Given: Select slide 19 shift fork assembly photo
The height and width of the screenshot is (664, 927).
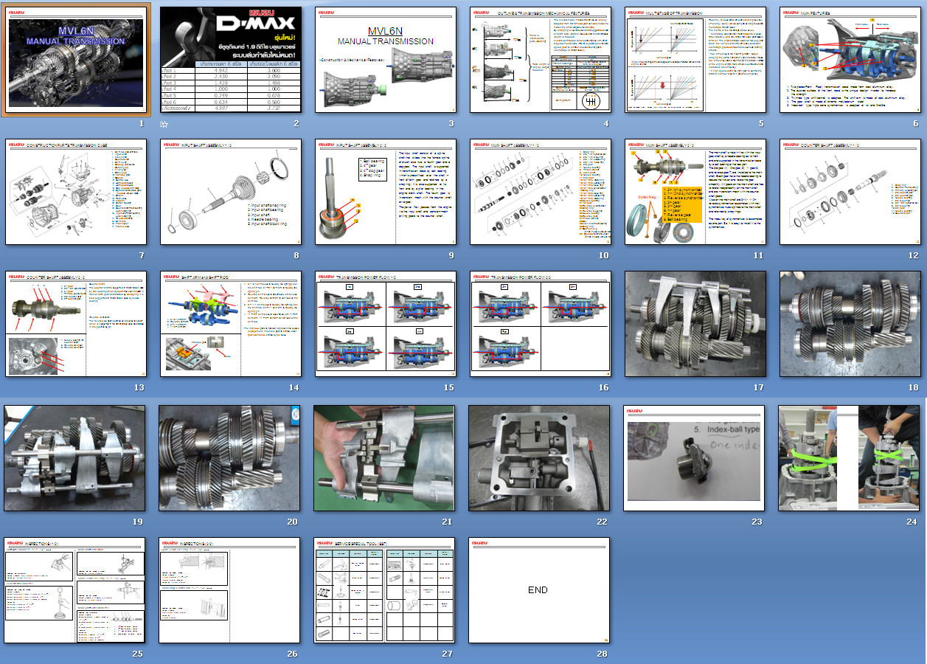Looking at the screenshot, I should pyautogui.click(x=74, y=458).
